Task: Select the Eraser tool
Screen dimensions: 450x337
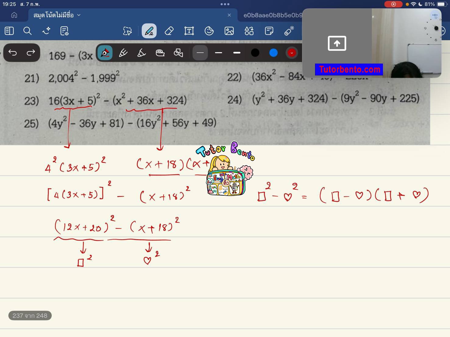Action: 169,31
